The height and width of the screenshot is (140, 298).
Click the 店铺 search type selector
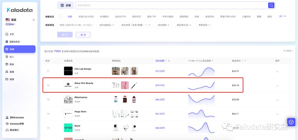click(65, 5)
